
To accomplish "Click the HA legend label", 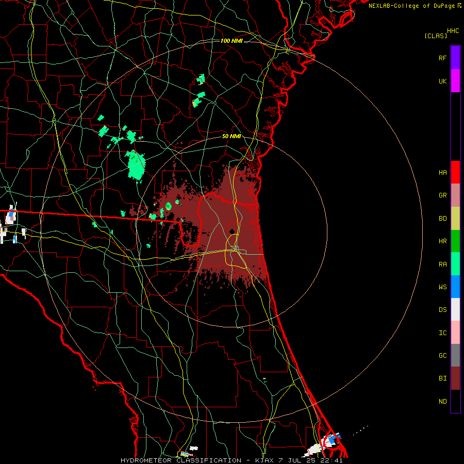I will click(x=442, y=173).
